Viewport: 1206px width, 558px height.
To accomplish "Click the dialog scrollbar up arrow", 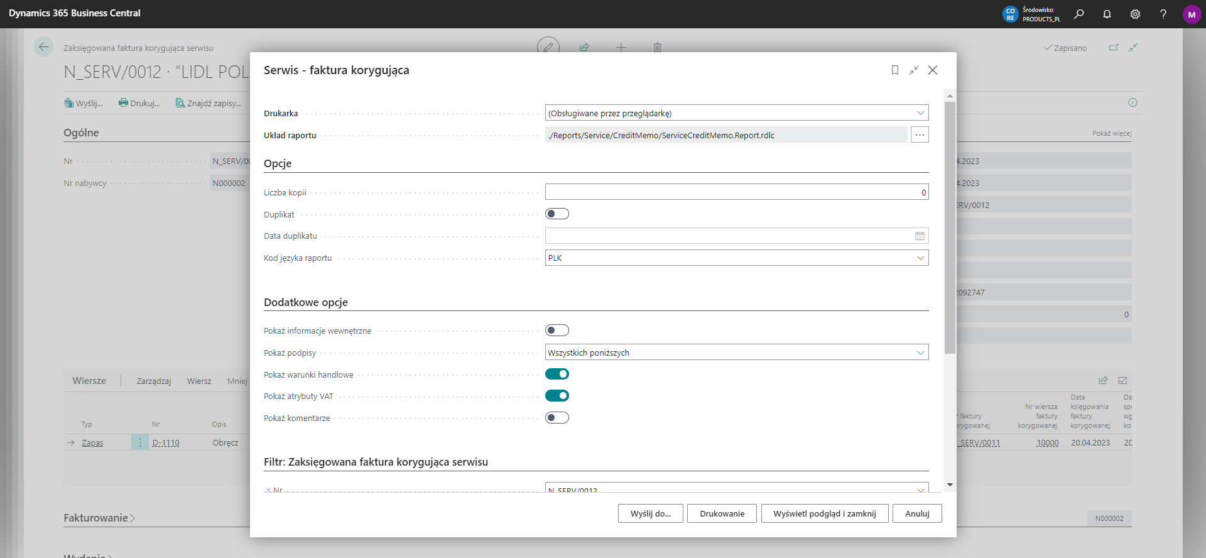I will pos(950,96).
